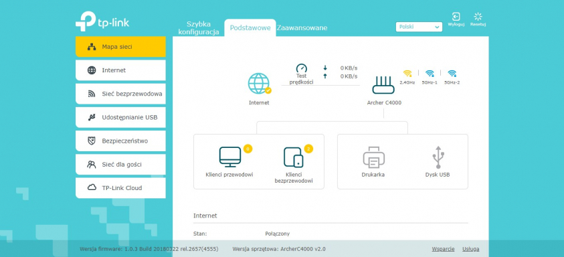The width and height of the screenshot is (564, 257).
Task: Click Sieć bezprzewodowa signal icon
Action: pyautogui.click(x=92, y=94)
